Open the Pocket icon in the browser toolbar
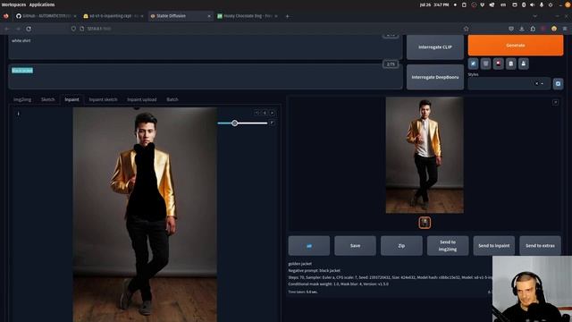Screen dimensions: 572x322 point(511,29)
